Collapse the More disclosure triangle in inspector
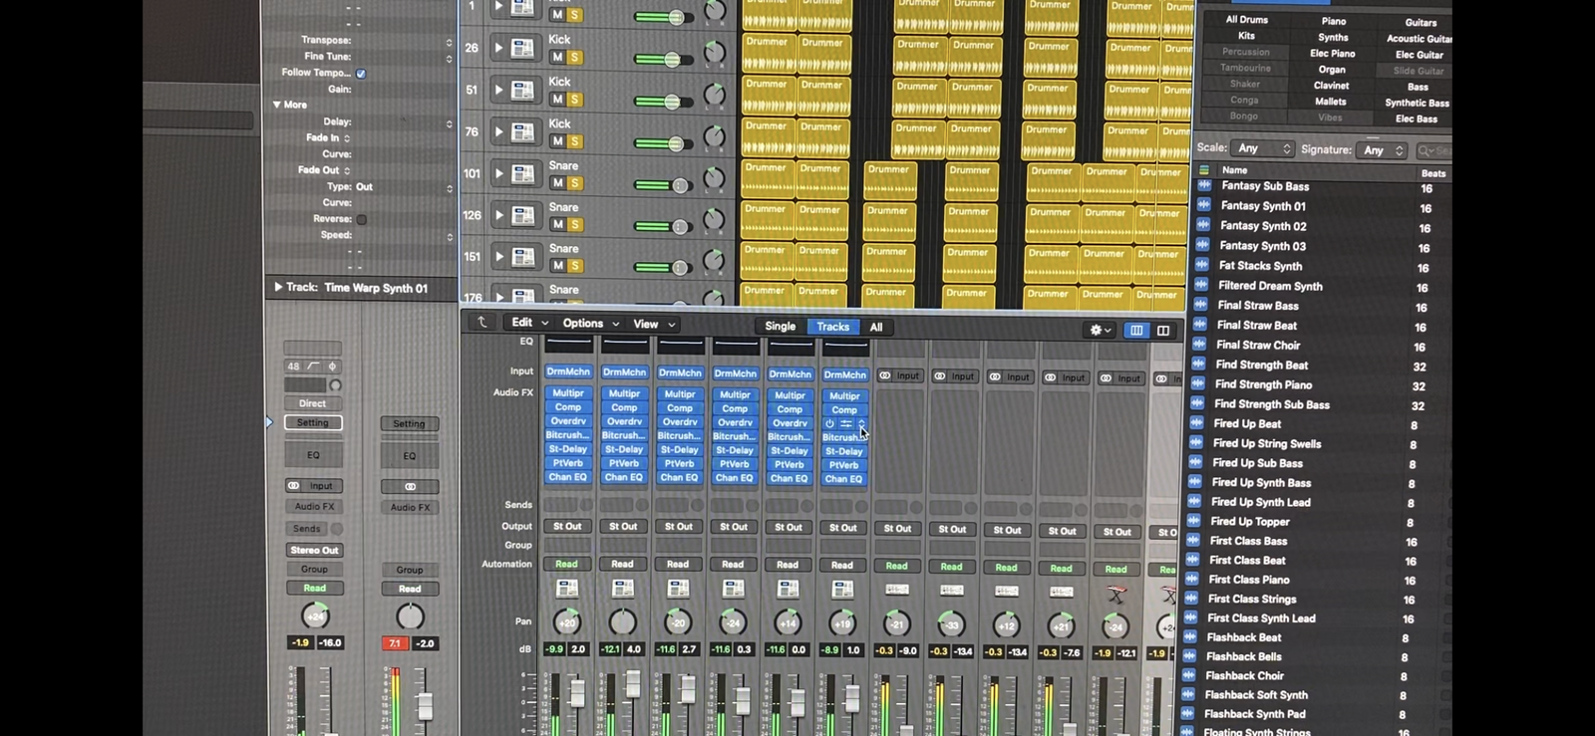The height and width of the screenshot is (736, 1595). [277, 105]
